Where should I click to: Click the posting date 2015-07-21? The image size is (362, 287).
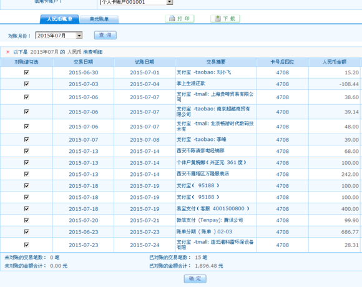[x=145, y=220]
